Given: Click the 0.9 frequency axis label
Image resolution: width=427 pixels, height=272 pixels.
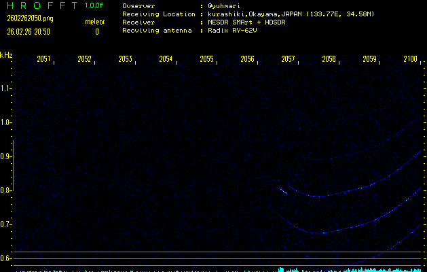Looking at the screenshot, I should [6, 156].
